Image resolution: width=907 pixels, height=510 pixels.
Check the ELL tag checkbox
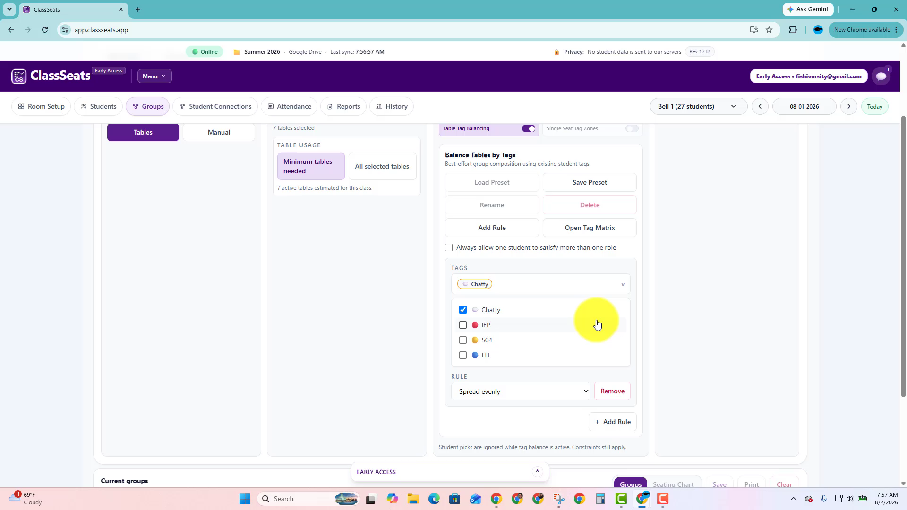point(463,355)
